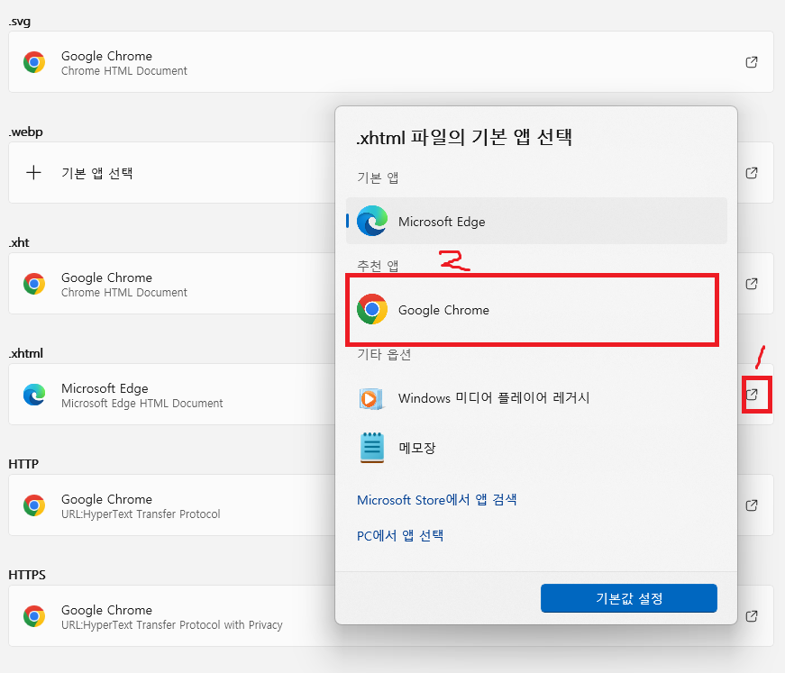Click the HTTPS protocol heading
Image resolution: width=785 pixels, height=673 pixels.
[27, 575]
